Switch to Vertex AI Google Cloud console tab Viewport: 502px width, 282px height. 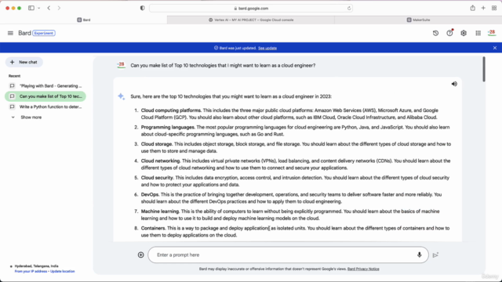tap(251, 20)
